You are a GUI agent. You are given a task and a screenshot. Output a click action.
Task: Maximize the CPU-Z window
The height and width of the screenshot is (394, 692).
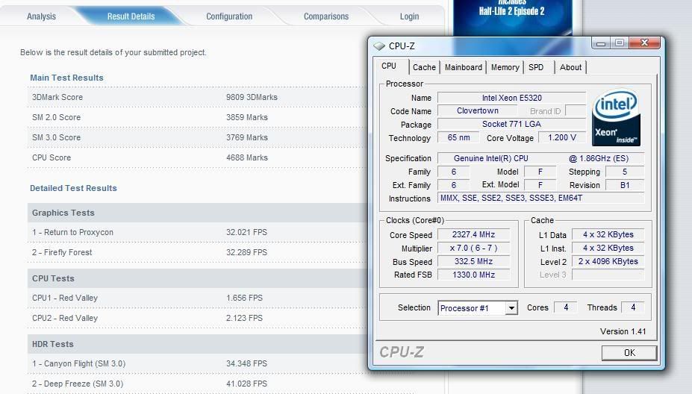click(x=620, y=43)
